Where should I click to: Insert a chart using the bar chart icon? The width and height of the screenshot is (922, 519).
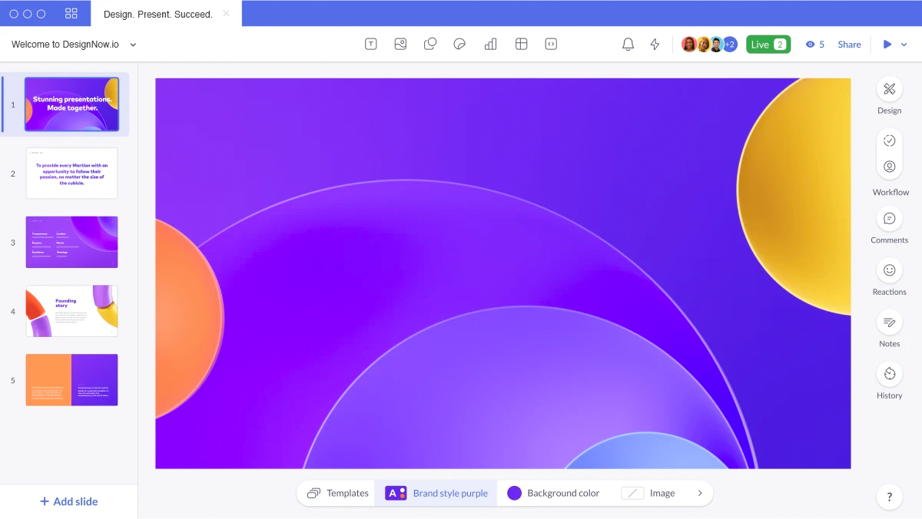click(490, 45)
